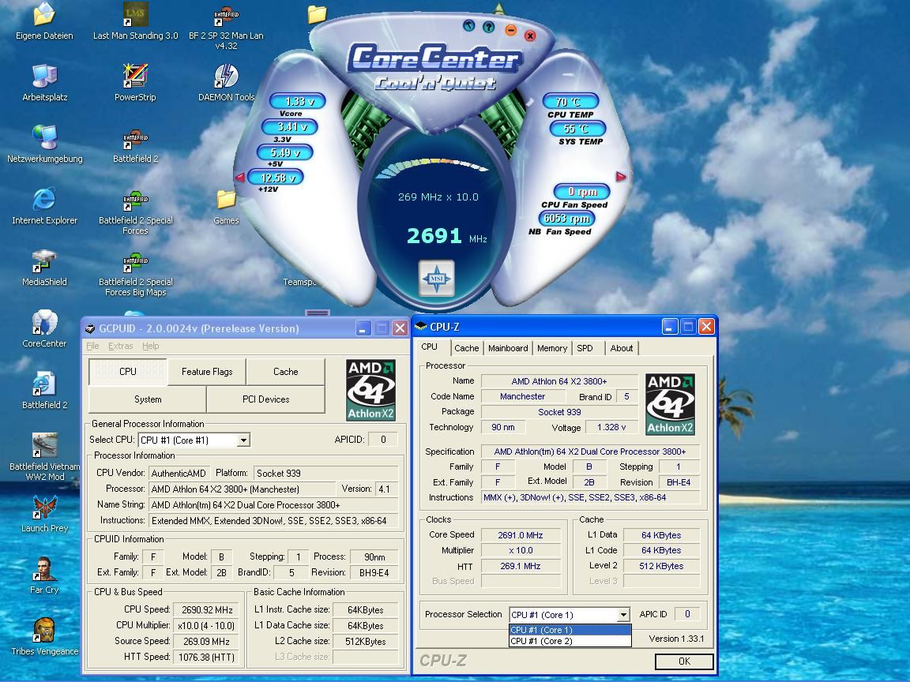Click the 2691 MHz clock readout in CoreCenter
This screenshot has height=682, width=910.
point(447,236)
